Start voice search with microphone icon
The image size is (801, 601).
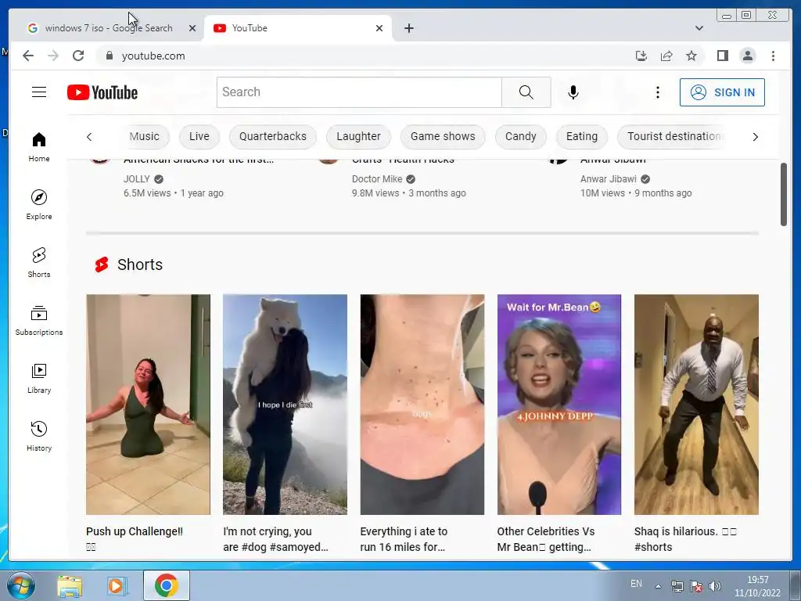(x=573, y=92)
